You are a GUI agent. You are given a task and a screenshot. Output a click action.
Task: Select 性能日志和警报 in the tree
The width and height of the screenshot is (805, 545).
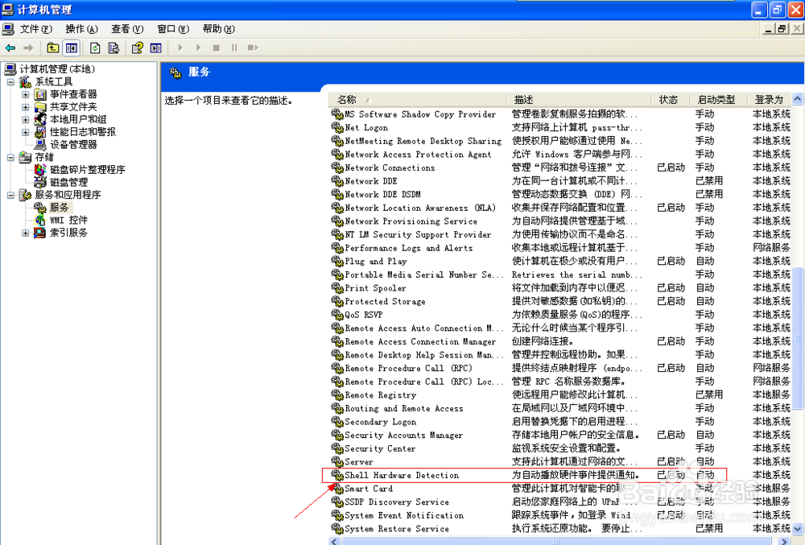click(83, 132)
